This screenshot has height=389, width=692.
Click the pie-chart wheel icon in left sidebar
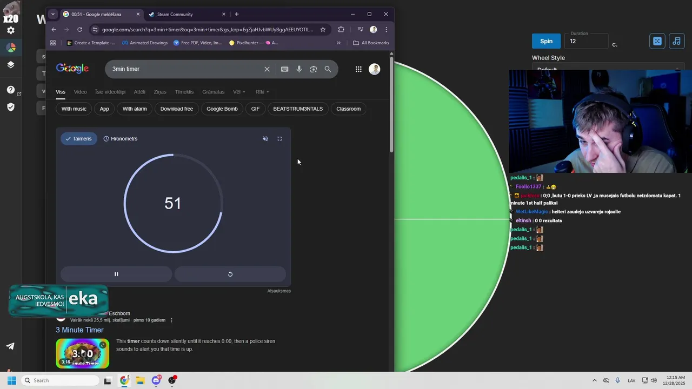[11, 48]
